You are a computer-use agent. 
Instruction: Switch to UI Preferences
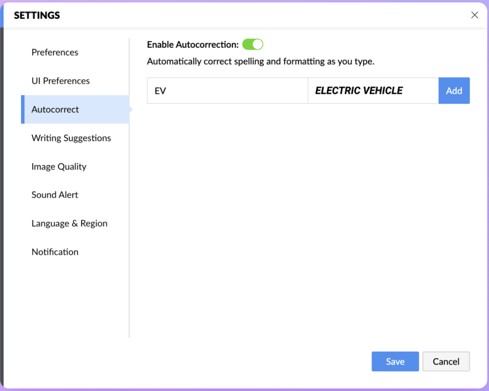tap(61, 81)
